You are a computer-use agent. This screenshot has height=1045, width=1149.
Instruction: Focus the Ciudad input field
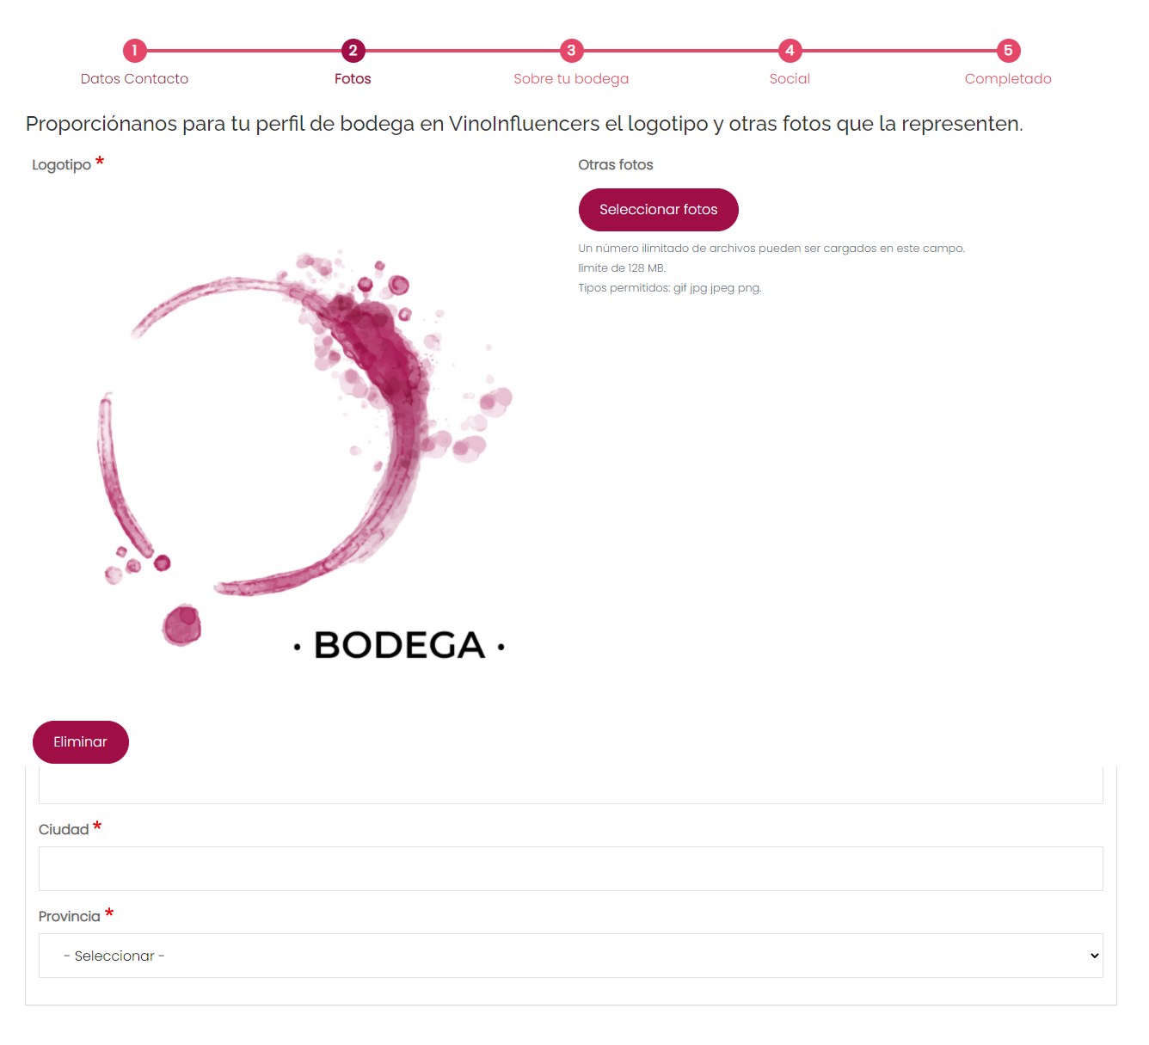click(571, 869)
